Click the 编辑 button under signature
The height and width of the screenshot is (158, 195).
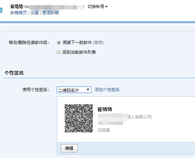click(x=69, y=148)
